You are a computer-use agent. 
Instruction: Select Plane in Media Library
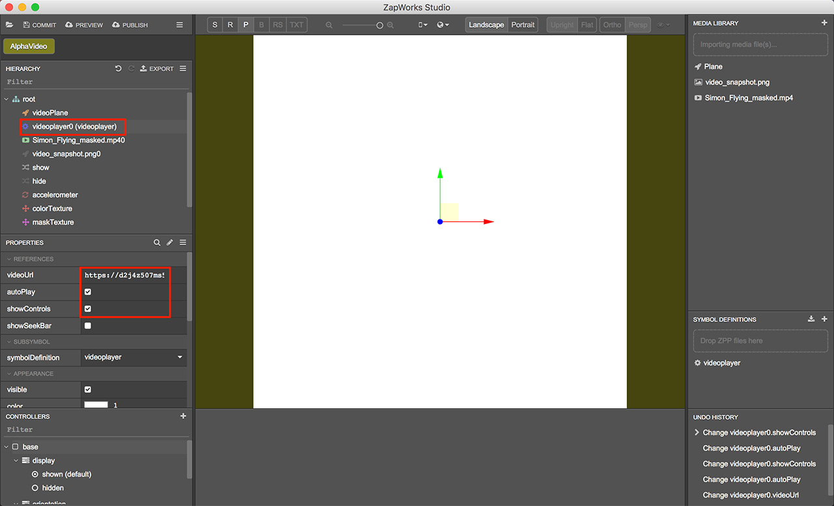tap(713, 66)
